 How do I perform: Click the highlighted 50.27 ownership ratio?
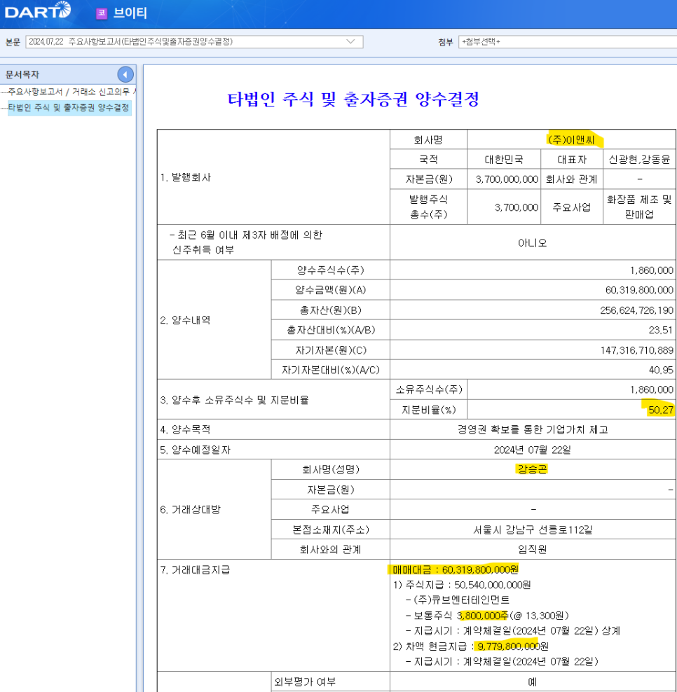(x=660, y=410)
